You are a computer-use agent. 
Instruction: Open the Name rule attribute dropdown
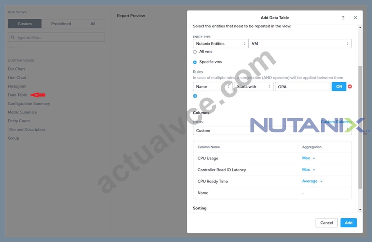click(213, 87)
